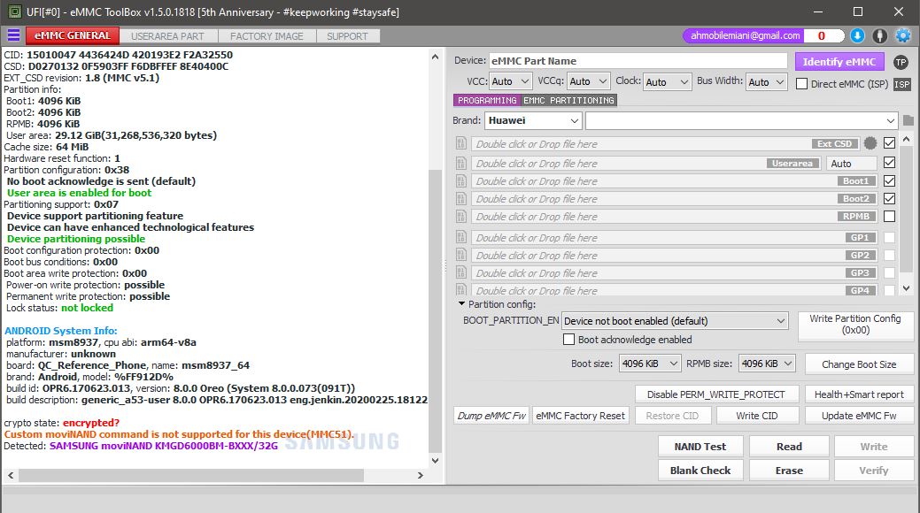Screen dimensions: 920x513
Task: Click Change Boot Size button
Action: pyautogui.click(x=859, y=364)
